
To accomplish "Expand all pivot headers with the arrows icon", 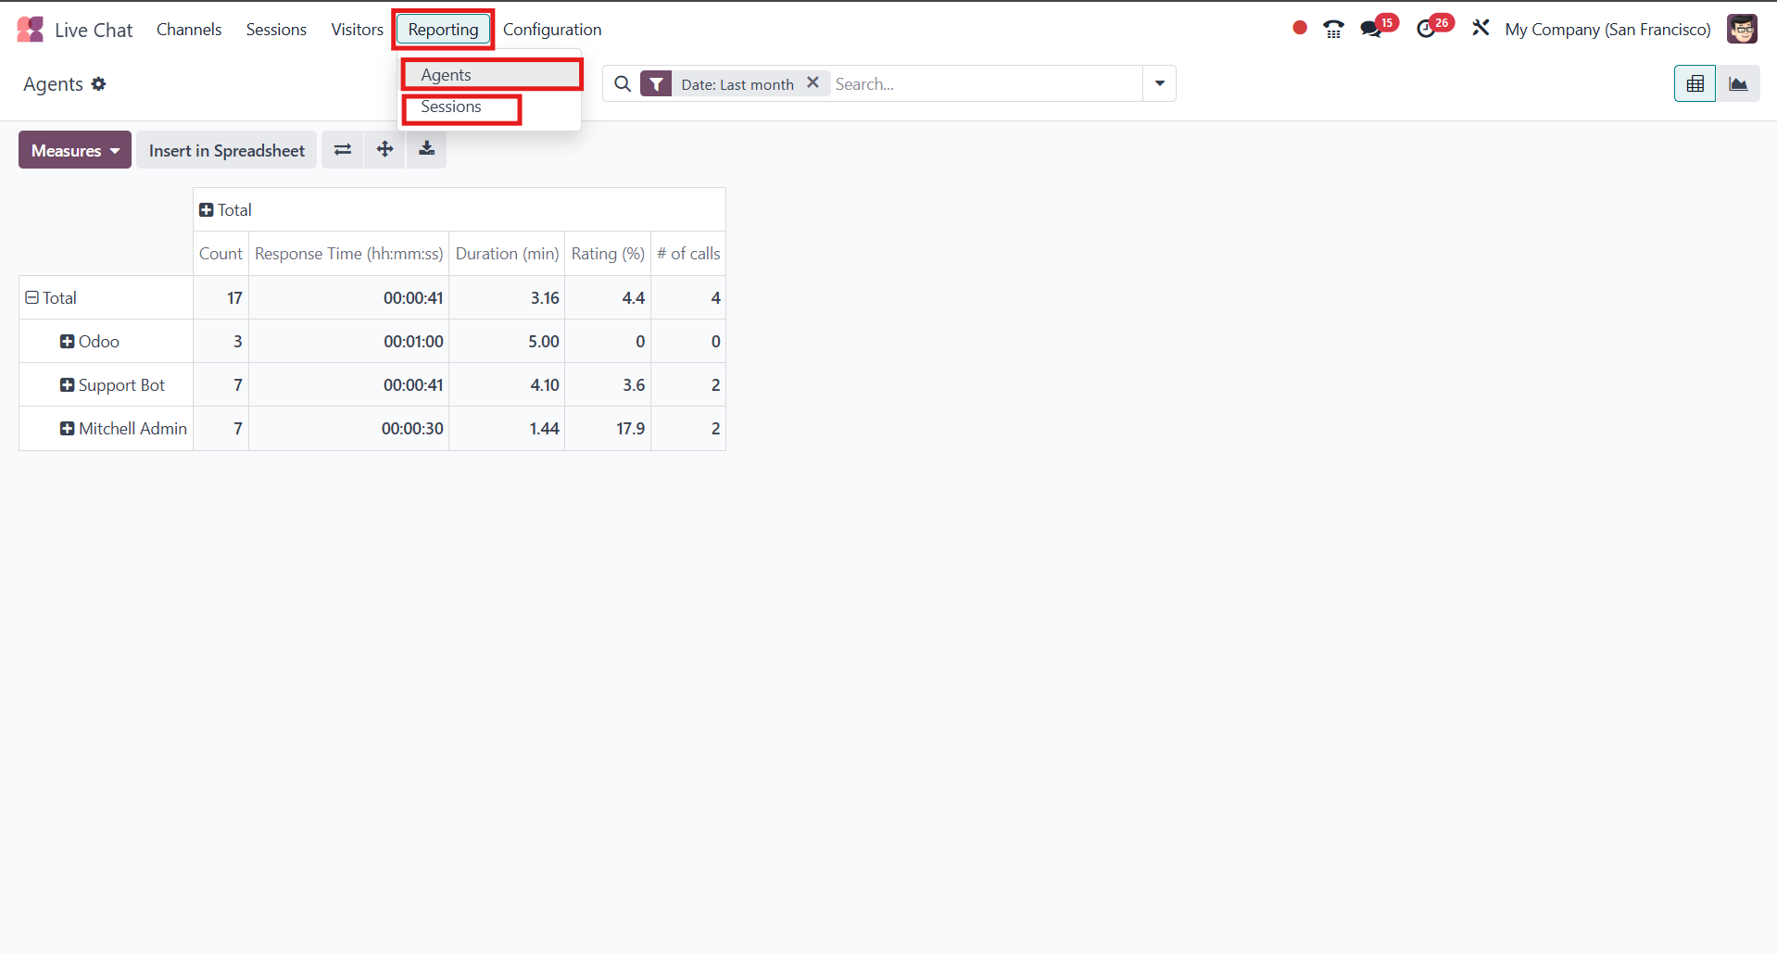I will (384, 149).
